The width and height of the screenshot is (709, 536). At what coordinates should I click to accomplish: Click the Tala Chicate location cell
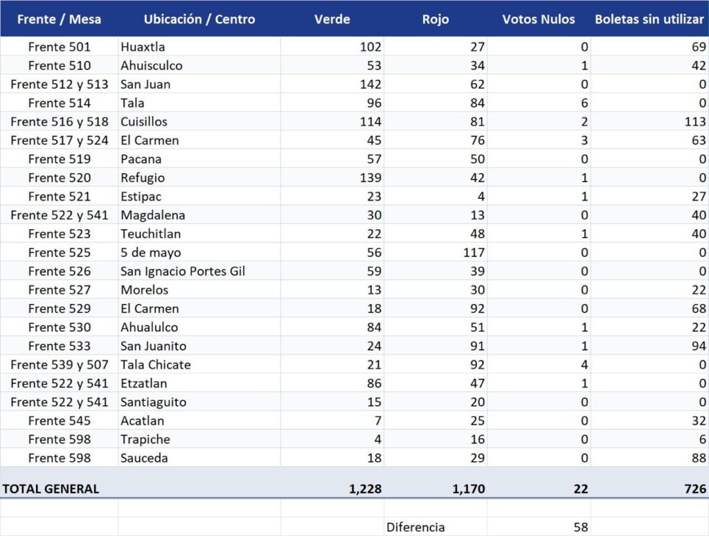click(x=199, y=364)
